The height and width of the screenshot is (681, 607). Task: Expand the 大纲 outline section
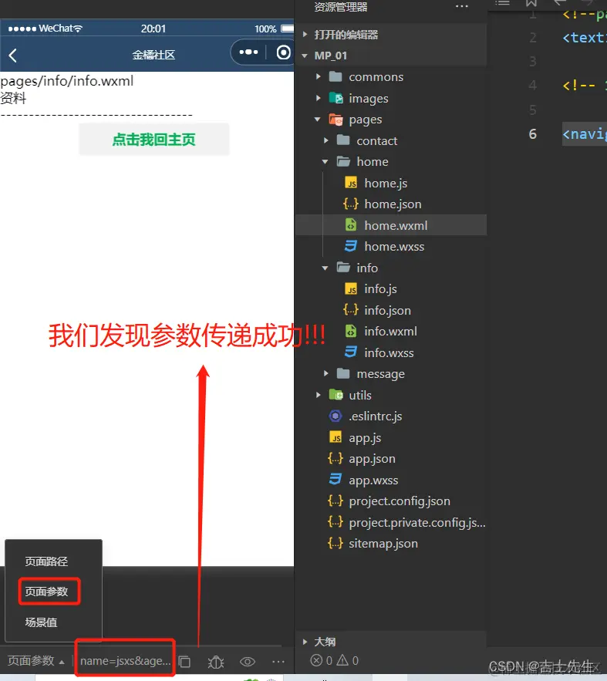305,642
